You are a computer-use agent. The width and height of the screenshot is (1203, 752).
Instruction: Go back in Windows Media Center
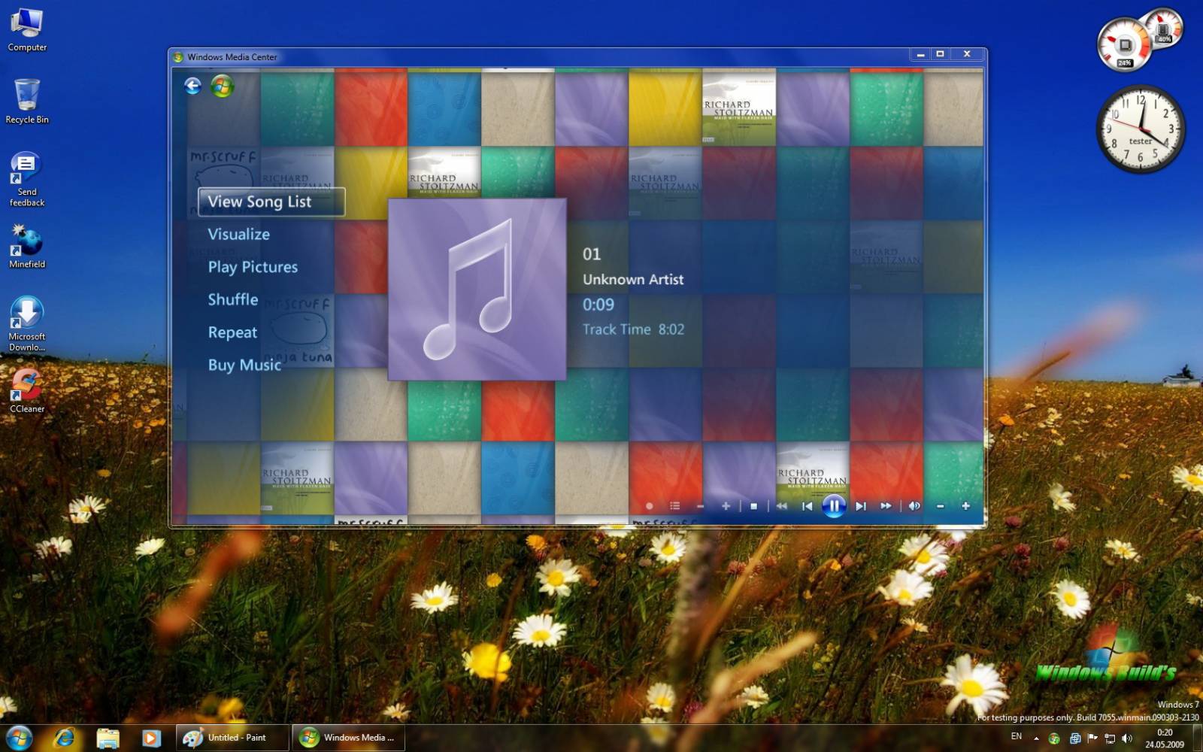click(x=192, y=86)
